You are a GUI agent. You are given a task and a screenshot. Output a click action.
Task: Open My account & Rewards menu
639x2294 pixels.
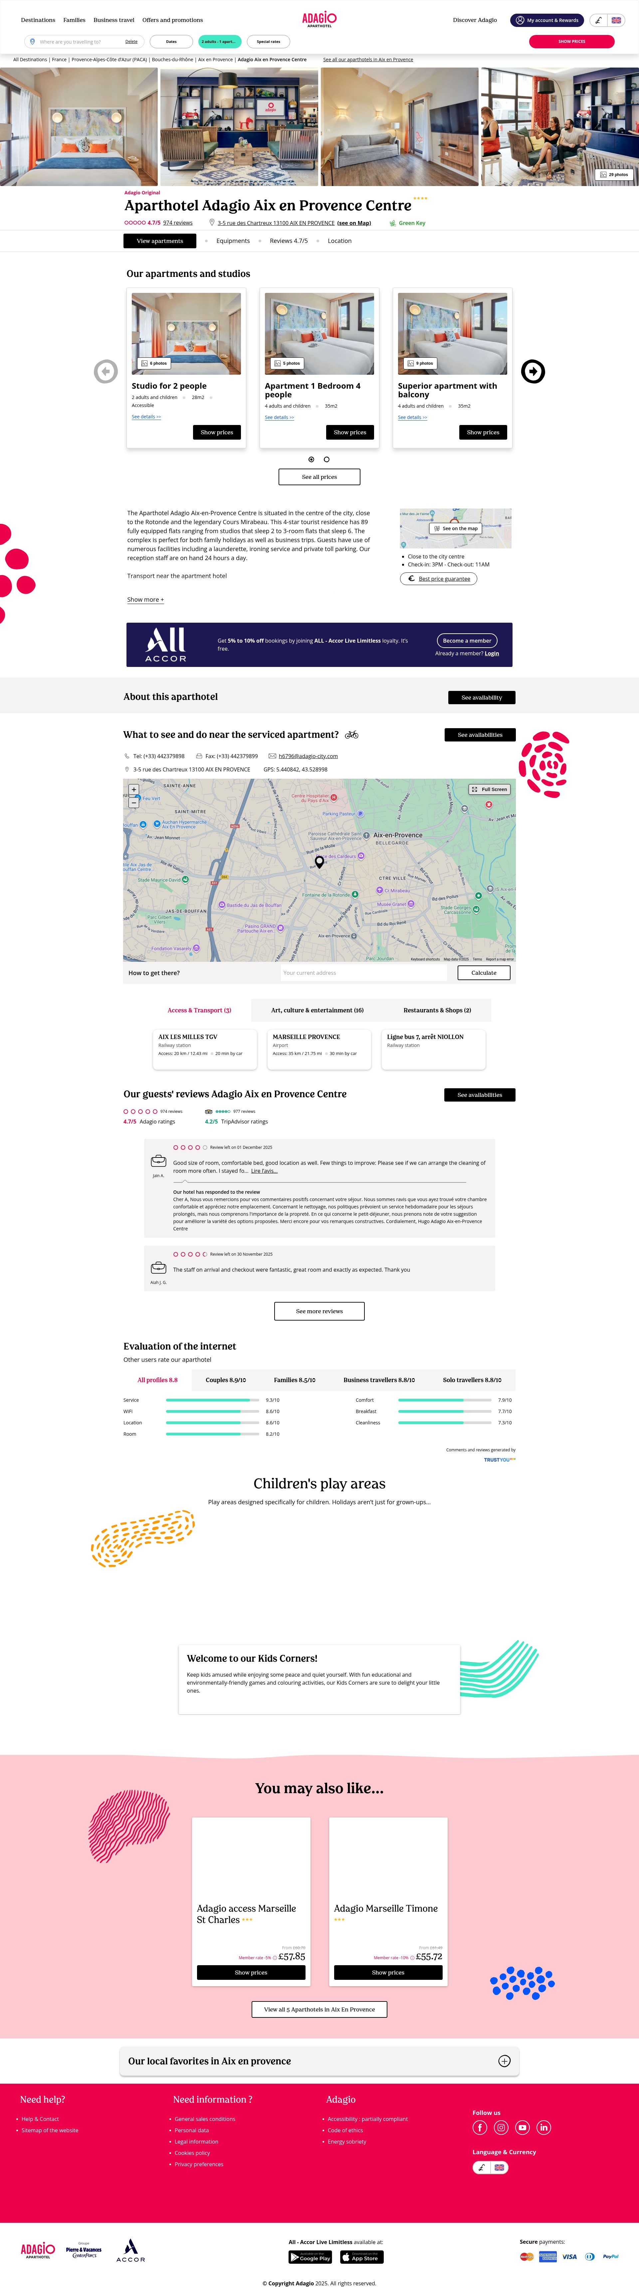[547, 20]
